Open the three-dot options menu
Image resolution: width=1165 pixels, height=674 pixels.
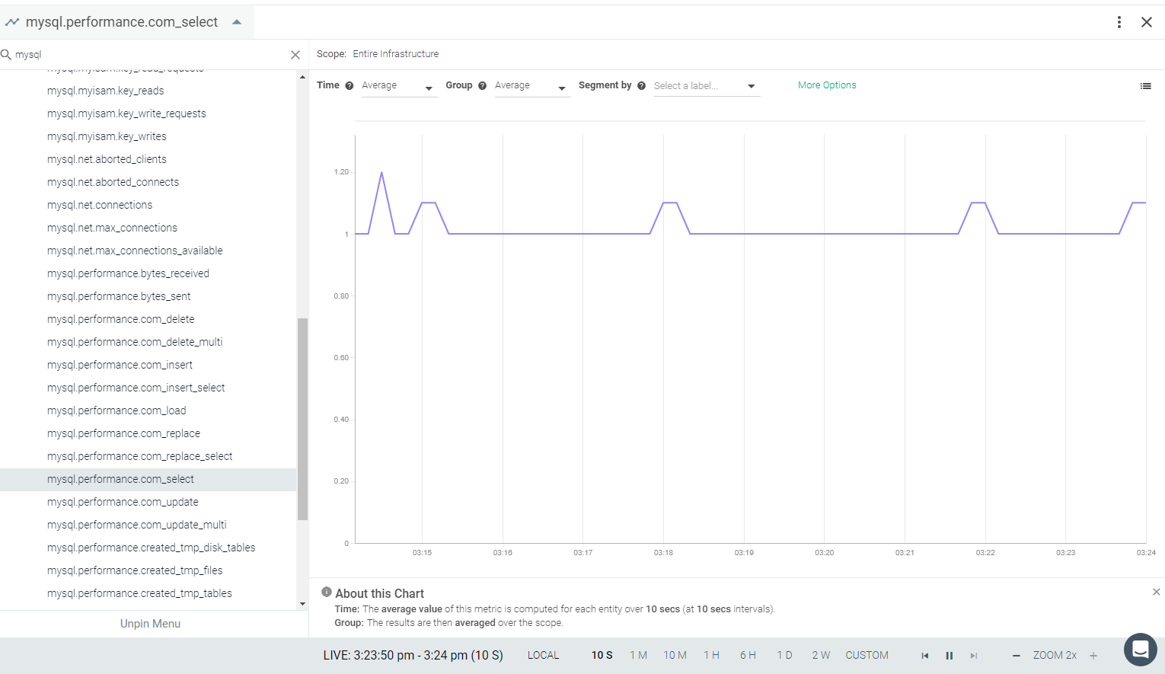coord(1119,22)
